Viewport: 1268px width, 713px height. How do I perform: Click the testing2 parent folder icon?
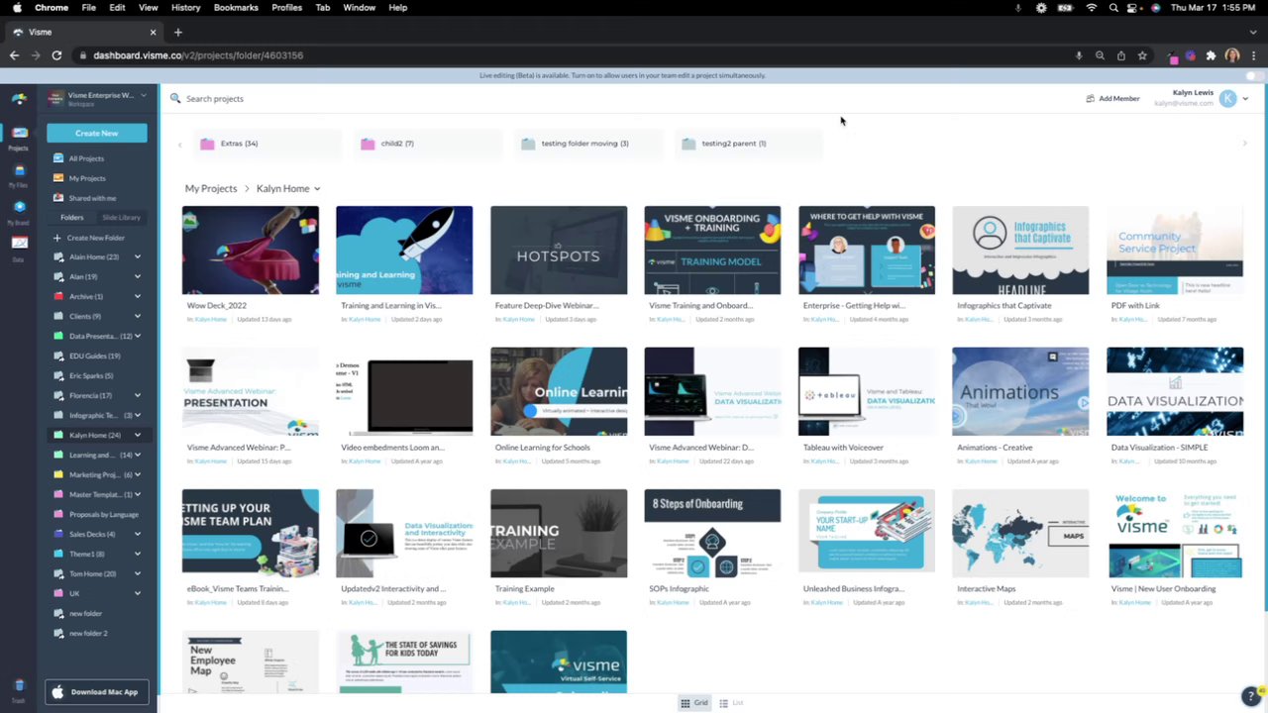[688, 144]
